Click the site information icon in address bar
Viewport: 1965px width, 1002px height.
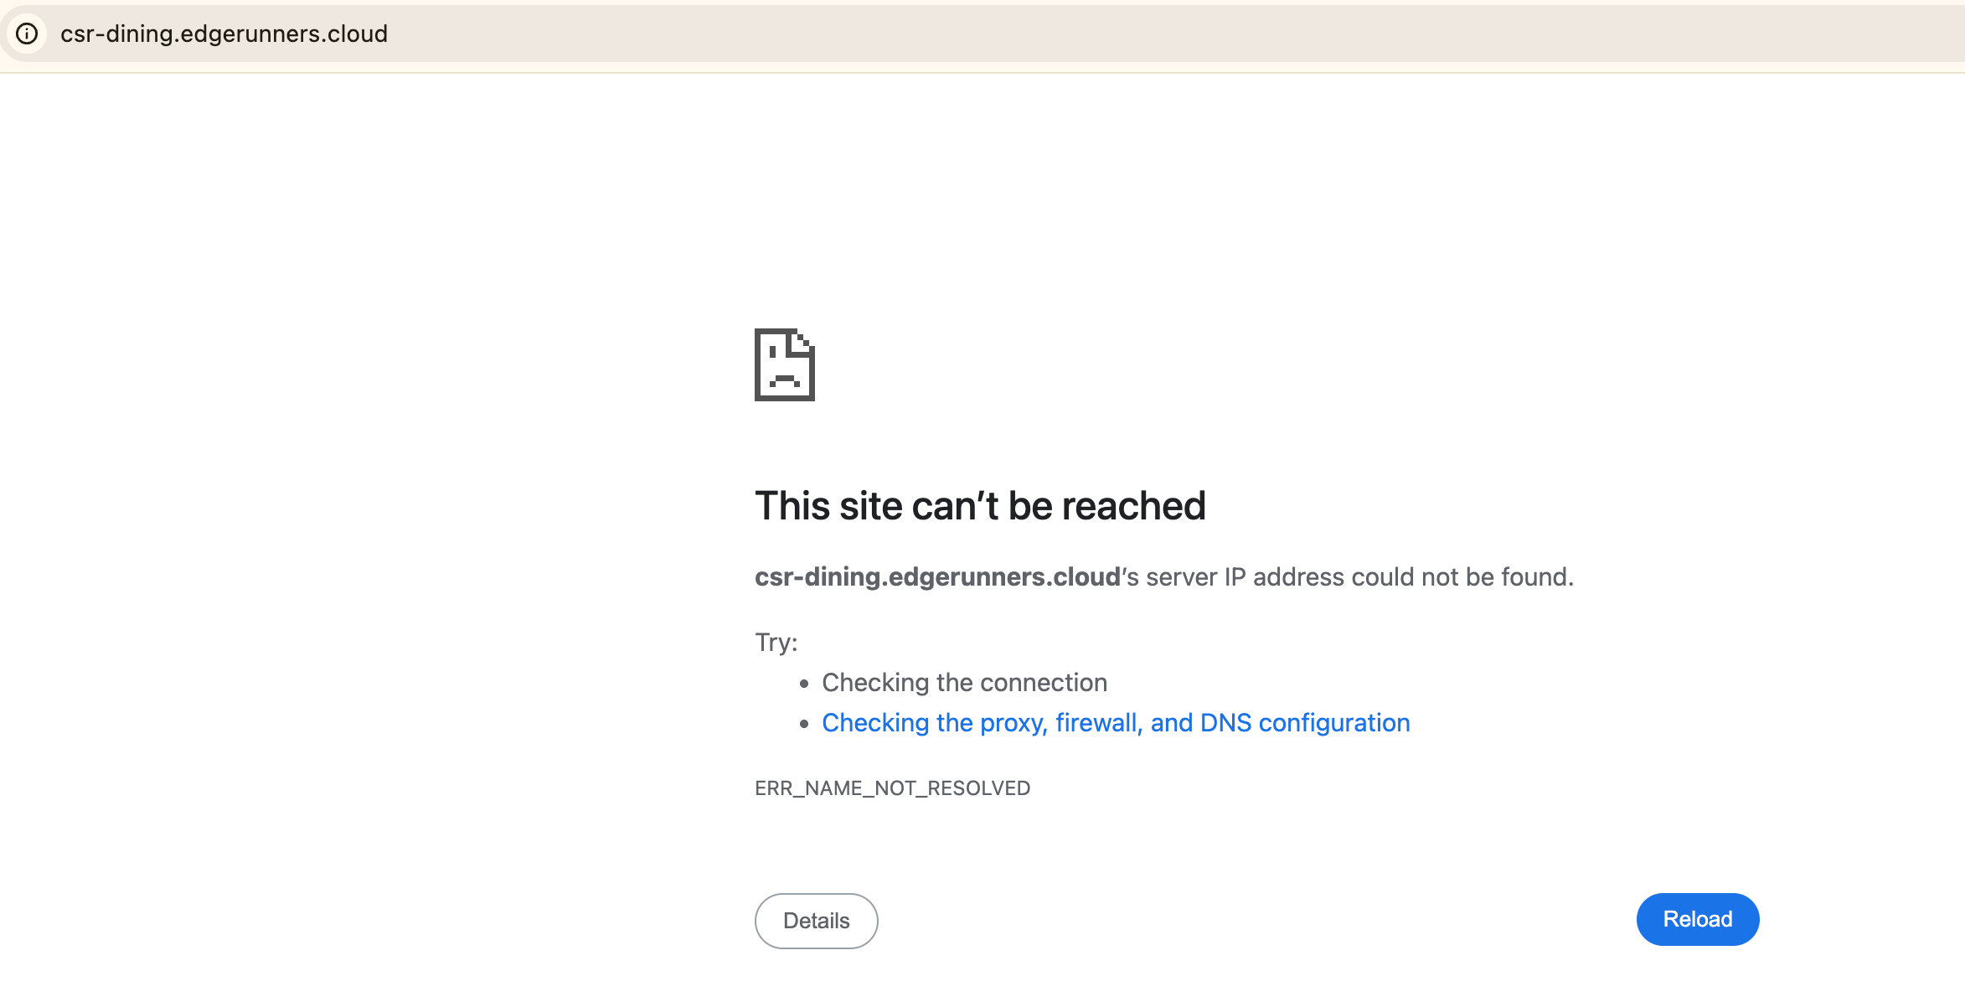[27, 34]
